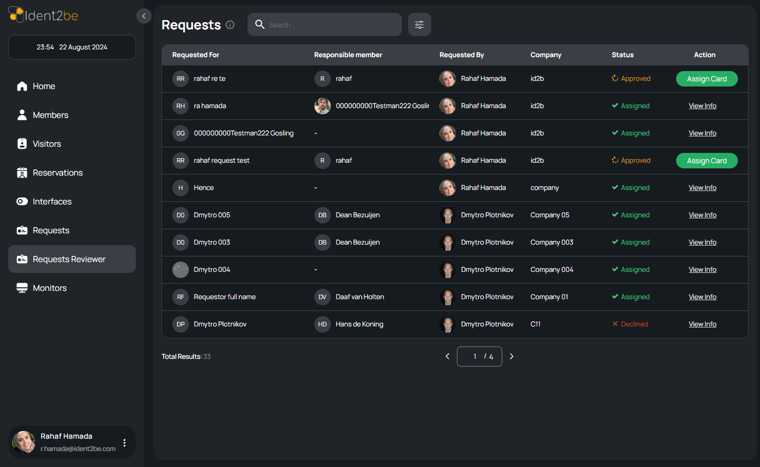Go to Home menu item

72,86
